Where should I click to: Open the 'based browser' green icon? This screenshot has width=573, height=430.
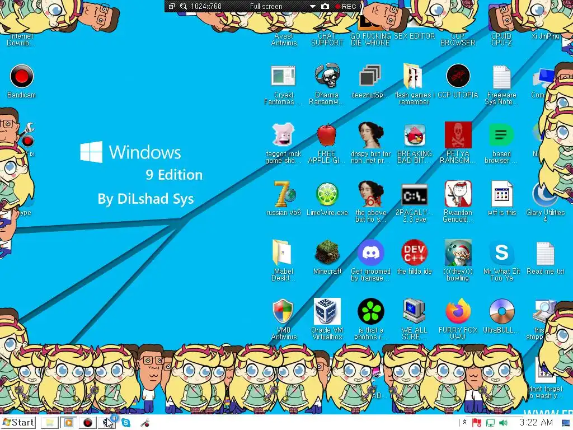tap(501, 135)
